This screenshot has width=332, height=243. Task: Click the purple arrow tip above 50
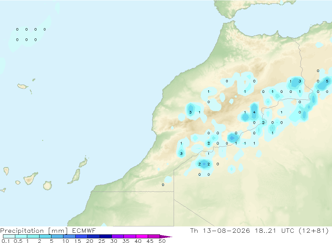coord(166,237)
